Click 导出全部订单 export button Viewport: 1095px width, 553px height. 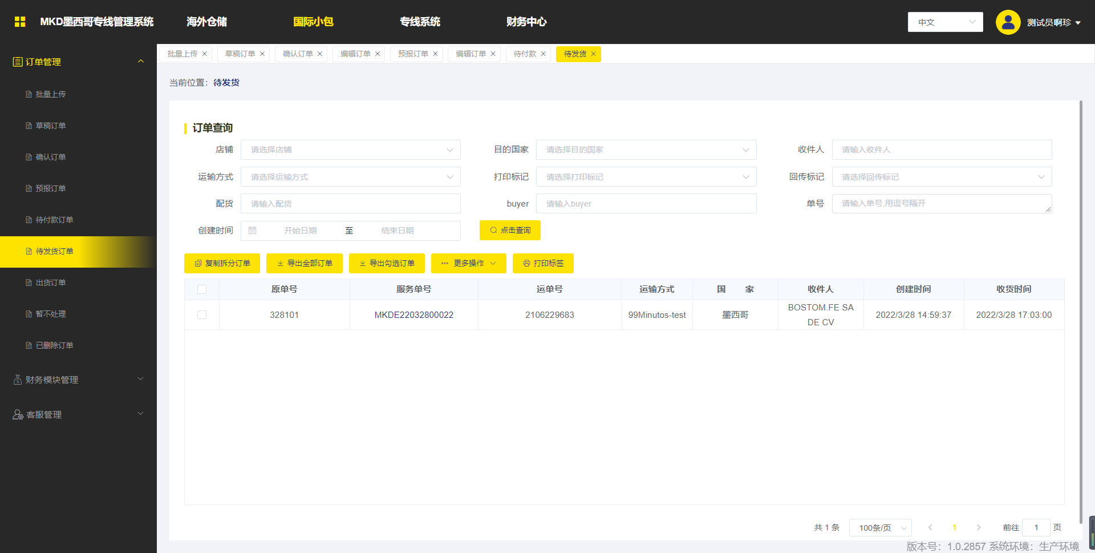pos(304,263)
